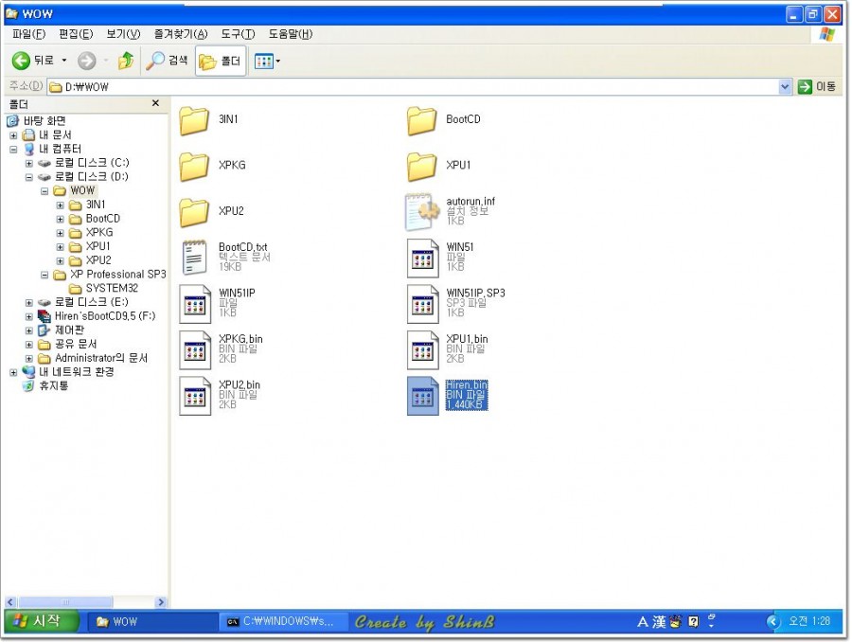This screenshot has width=852, height=642.
Task: Select the Hiren.bin file icon
Action: click(x=423, y=395)
